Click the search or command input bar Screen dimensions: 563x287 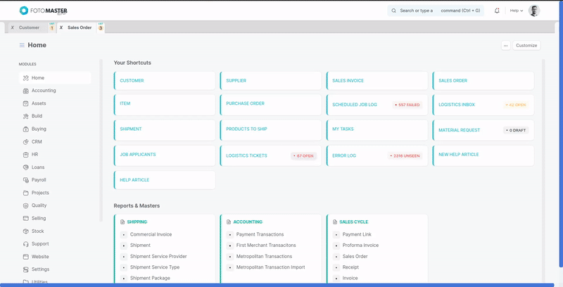pos(436,11)
